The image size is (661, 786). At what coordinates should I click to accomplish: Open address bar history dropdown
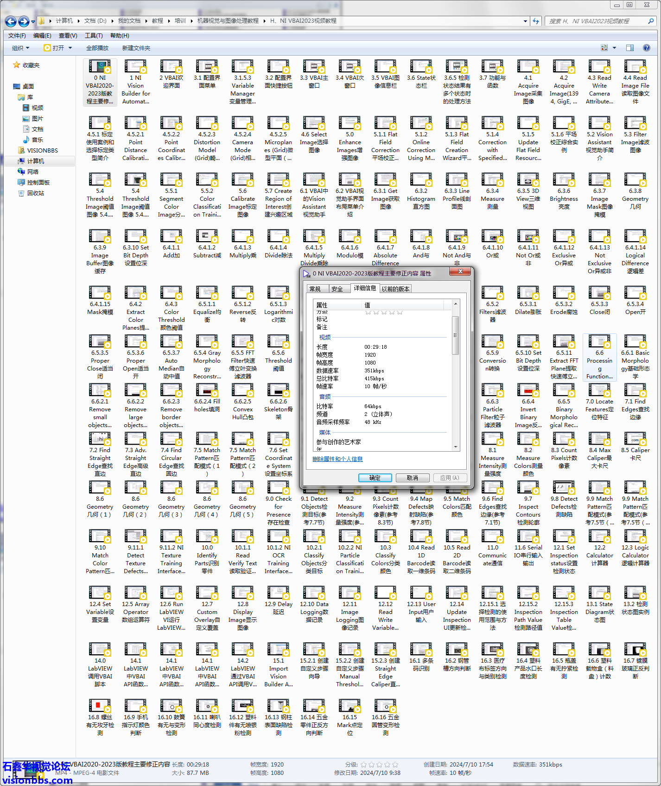[525, 21]
